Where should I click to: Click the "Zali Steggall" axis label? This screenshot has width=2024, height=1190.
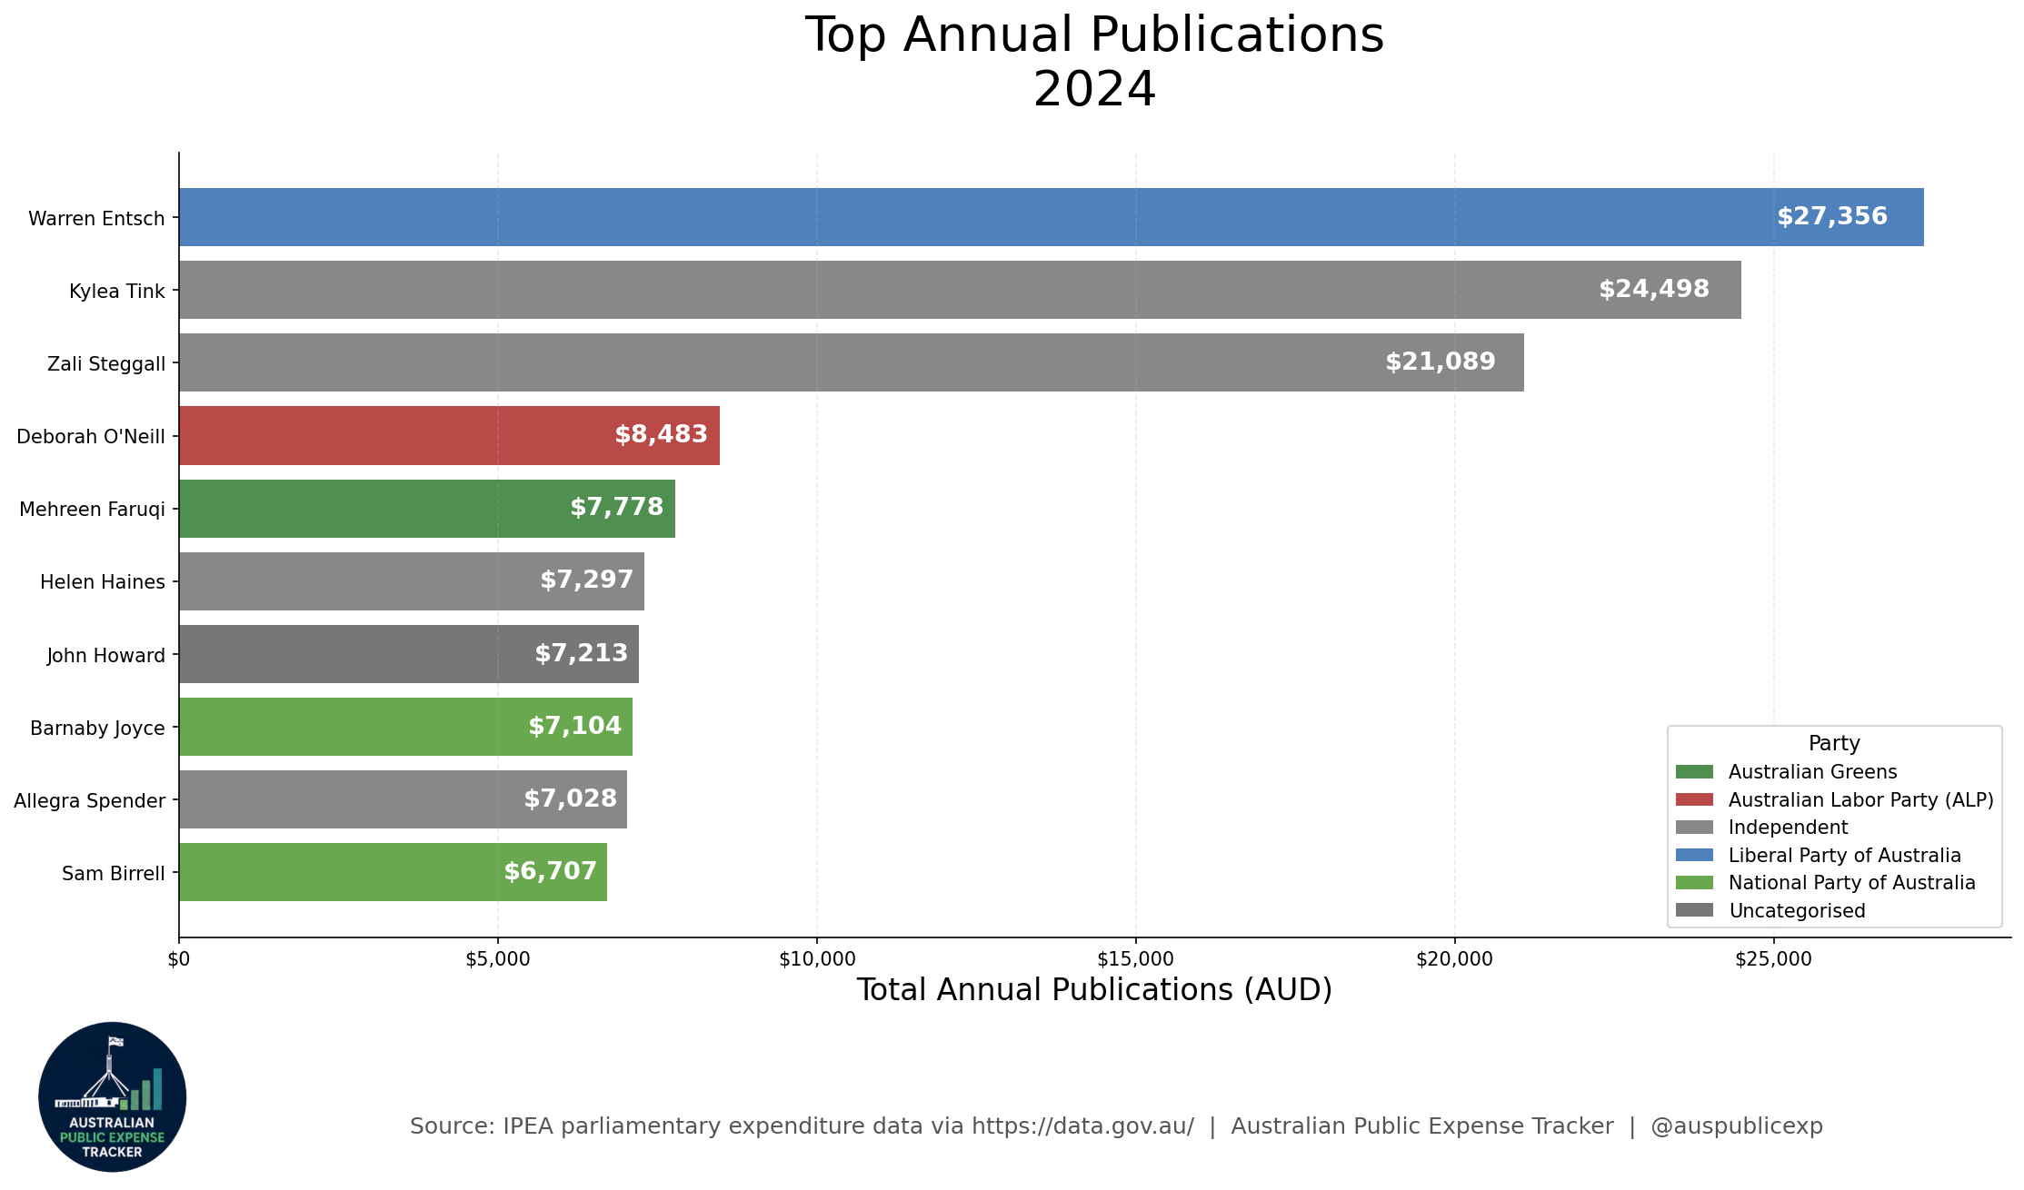coord(106,364)
